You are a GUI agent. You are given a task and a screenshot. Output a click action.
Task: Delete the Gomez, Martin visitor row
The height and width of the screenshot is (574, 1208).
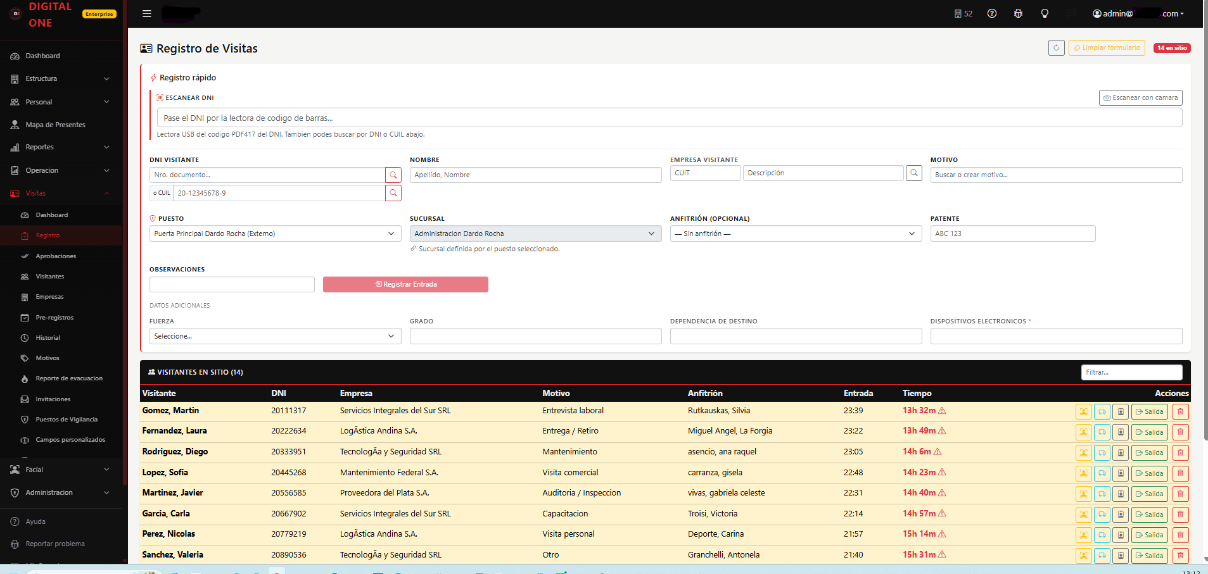pos(1180,412)
